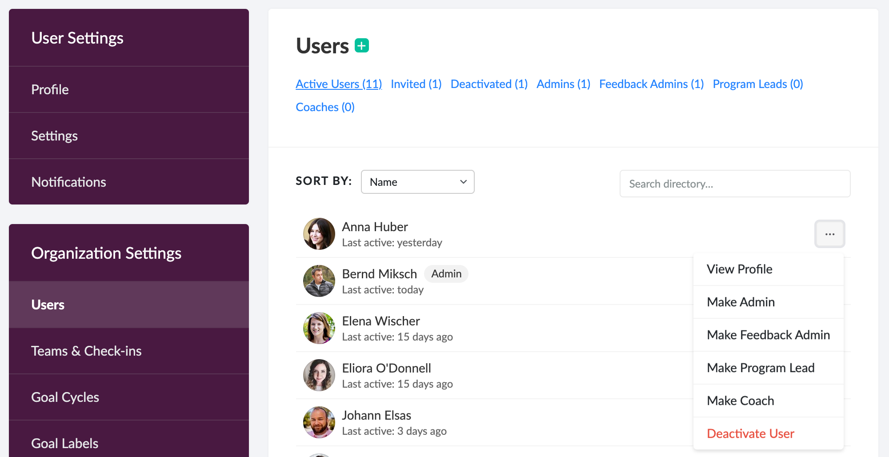Select Make Coach option
Viewport: 889px width, 457px height.
point(769,401)
